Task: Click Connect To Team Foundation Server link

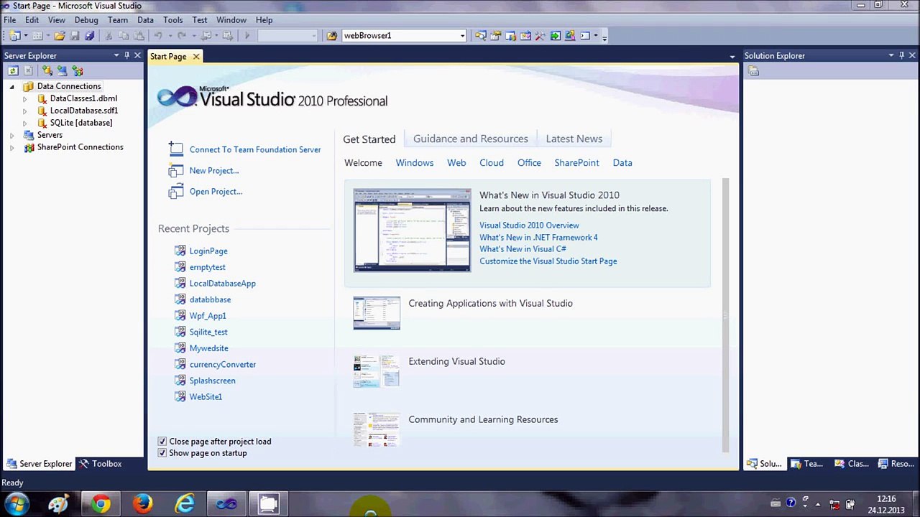Action: [x=255, y=149]
